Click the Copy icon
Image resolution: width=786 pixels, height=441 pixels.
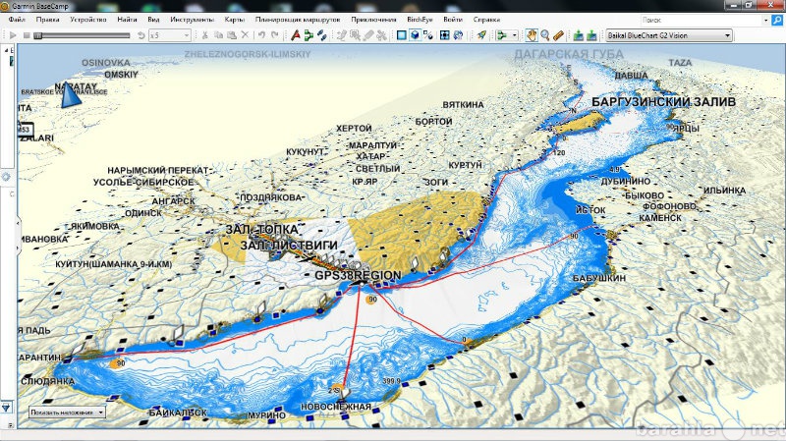click(x=218, y=35)
